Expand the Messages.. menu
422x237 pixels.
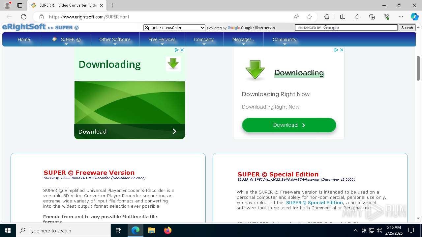click(243, 39)
